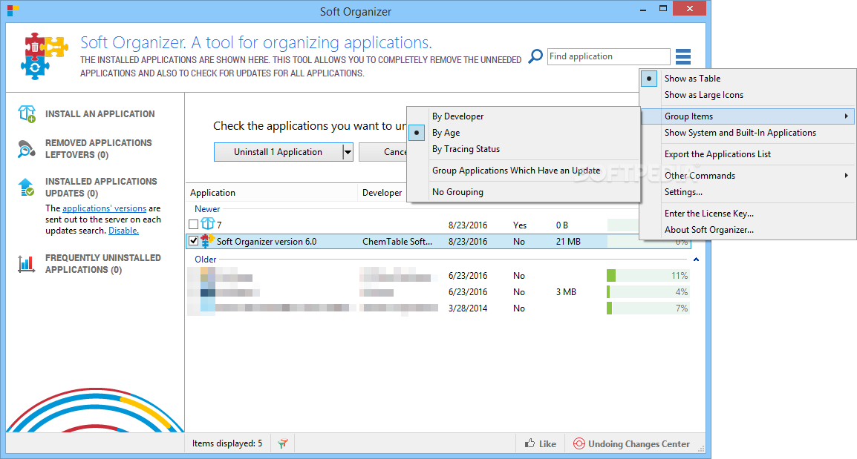This screenshot has width=857, height=459.
Task: Open Frequently Uninstalled Applications (0)
Action: pos(102,264)
